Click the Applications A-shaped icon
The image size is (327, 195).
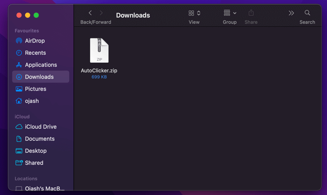coord(19,65)
